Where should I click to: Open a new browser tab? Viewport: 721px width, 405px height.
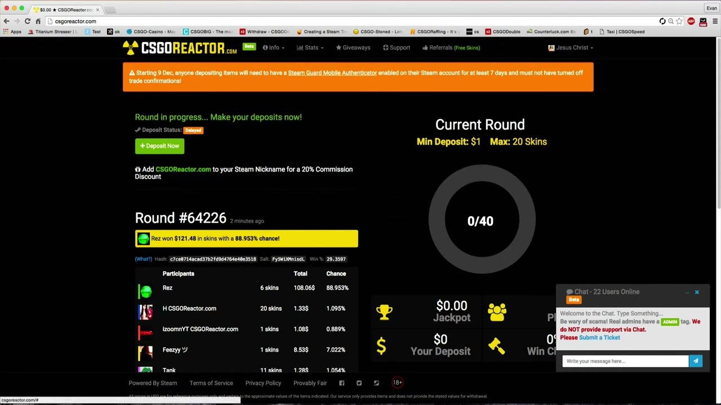(110, 10)
